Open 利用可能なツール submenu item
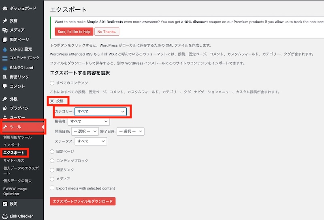 coord(17,137)
